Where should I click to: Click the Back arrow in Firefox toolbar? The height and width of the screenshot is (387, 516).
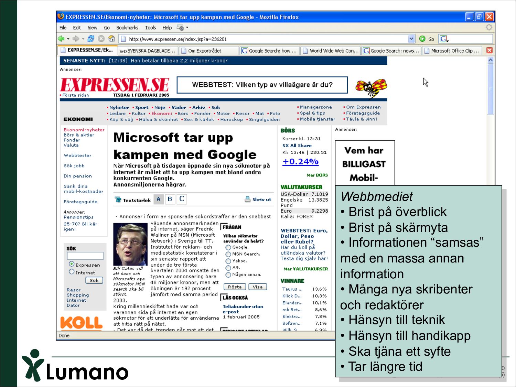tap(61, 39)
